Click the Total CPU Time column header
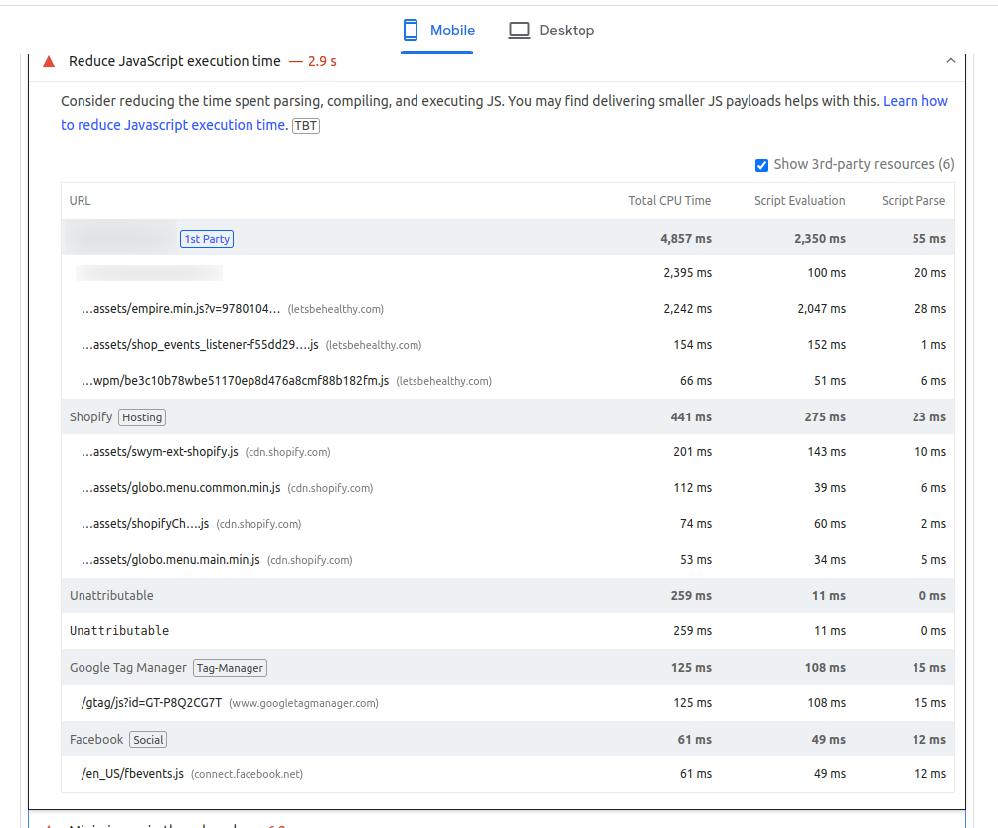 [x=669, y=201]
